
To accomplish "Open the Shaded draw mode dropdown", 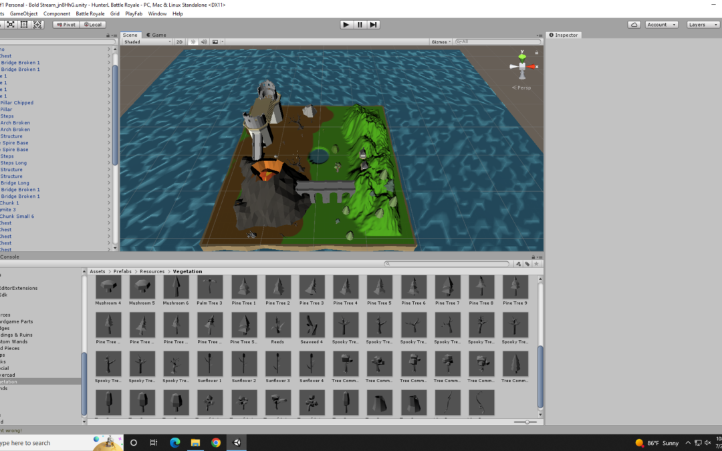I will [147, 42].
